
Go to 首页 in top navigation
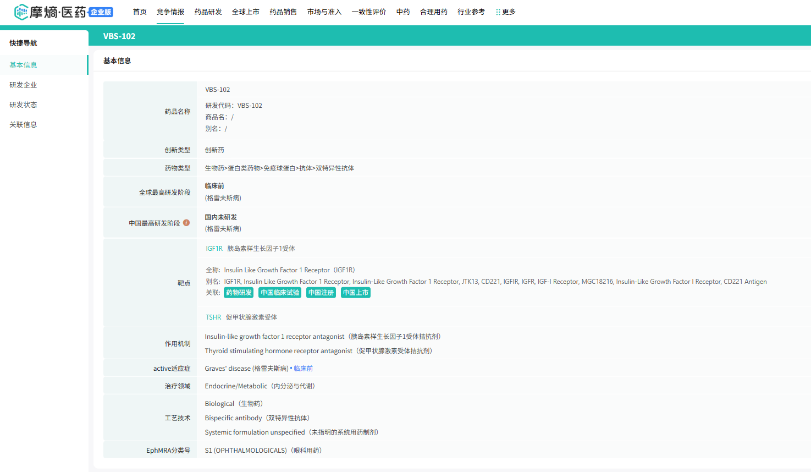click(140, 12)
